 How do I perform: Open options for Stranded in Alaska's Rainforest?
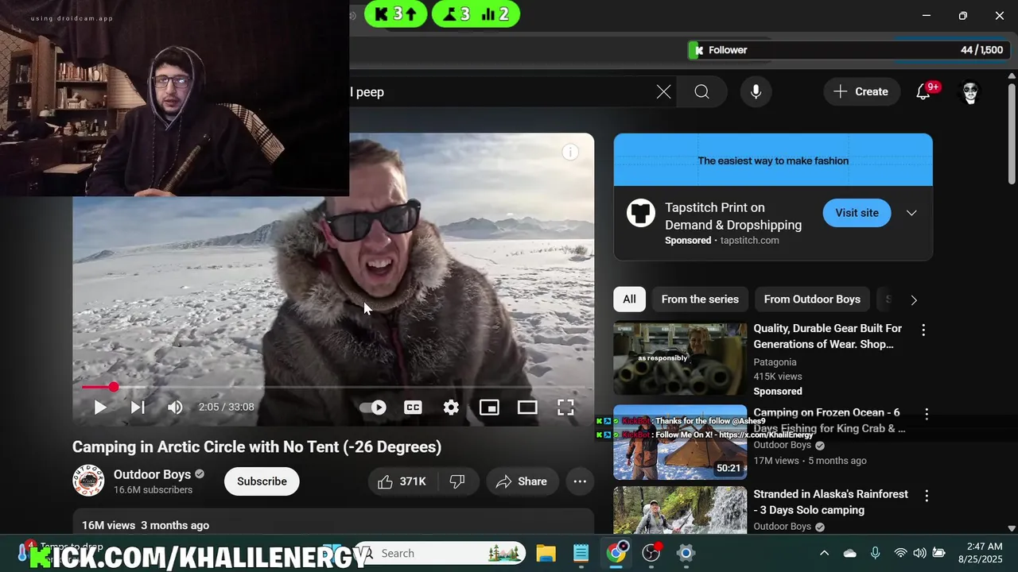click(x=927, y=496)
